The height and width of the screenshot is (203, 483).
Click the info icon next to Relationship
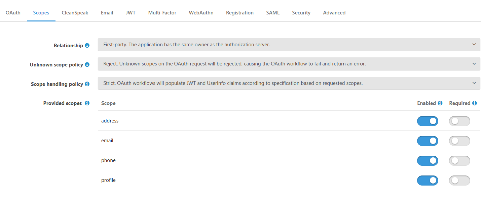(87, 45)
